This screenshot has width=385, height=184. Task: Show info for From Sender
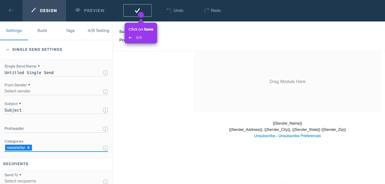105,92
